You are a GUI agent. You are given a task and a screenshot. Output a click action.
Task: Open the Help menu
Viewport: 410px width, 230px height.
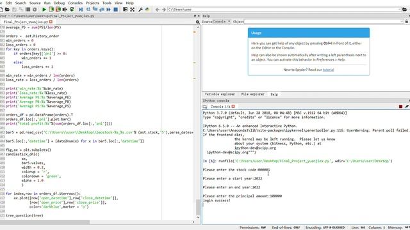tap(129, 3)
